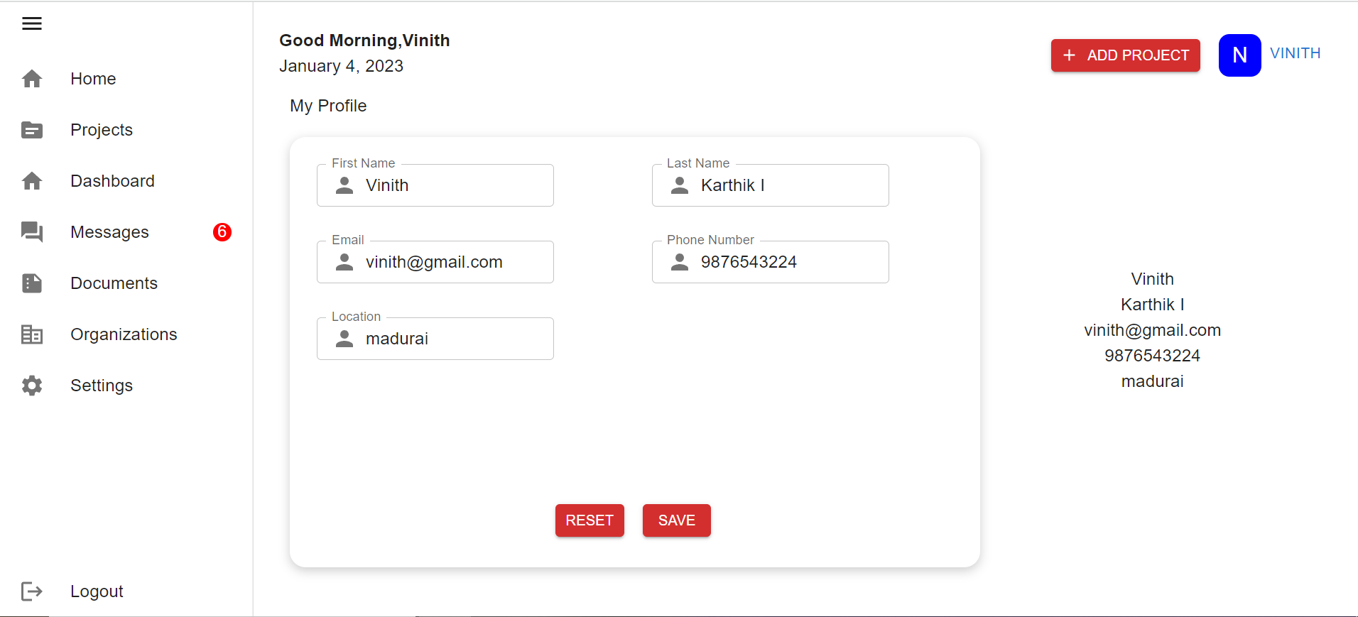Screen dimensions: 1358x617
Task: Click the person icon inside First Name field
Action: pos(345,185)
